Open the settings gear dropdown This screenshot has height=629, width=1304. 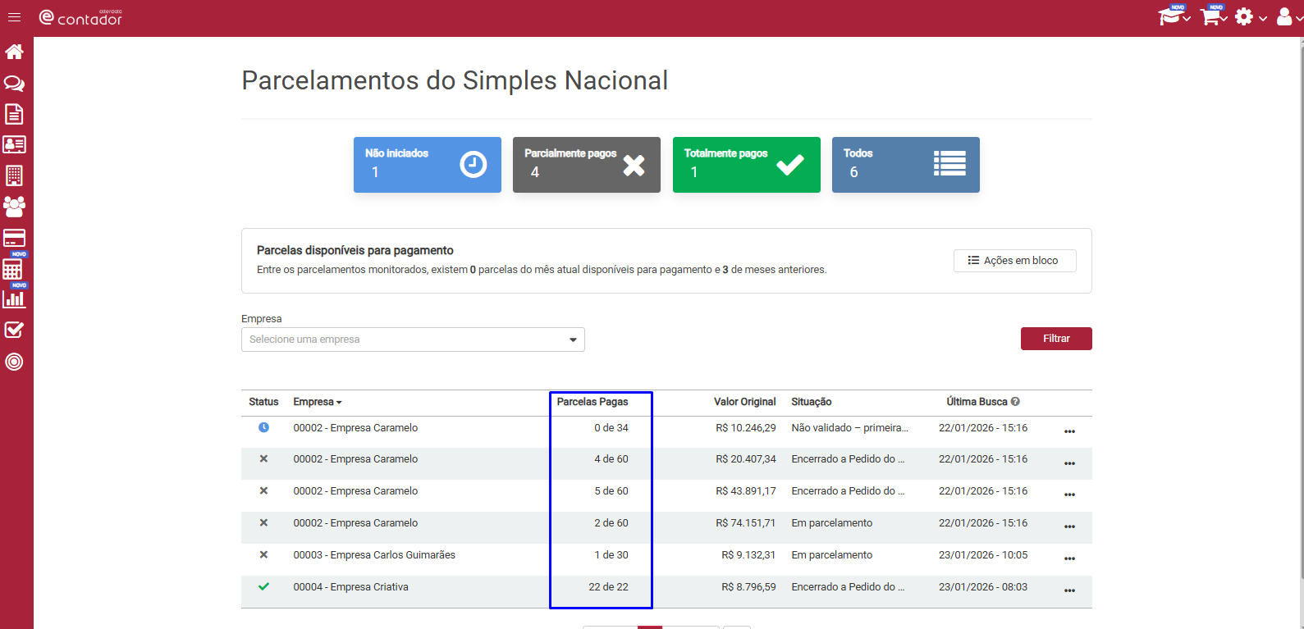1251,16
